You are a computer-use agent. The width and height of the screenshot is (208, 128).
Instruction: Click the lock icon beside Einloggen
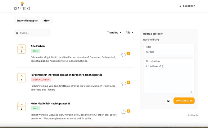coord(180,6)
